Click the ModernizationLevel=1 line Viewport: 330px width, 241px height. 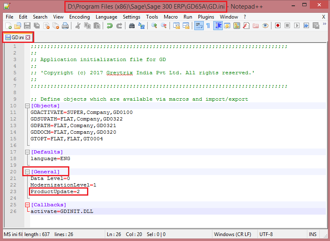click(x=64, y=185)
